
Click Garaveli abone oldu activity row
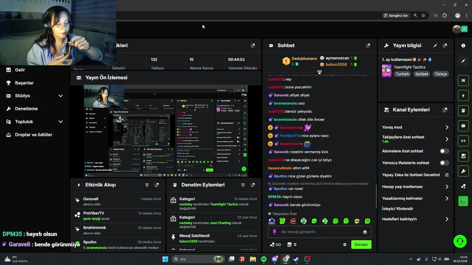[x=118, y=201]
